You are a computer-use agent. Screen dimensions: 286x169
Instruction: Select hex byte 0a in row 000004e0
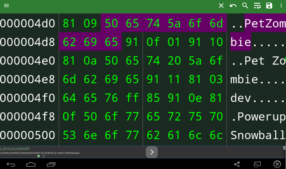pyautogui.click(x=90, y=60)
